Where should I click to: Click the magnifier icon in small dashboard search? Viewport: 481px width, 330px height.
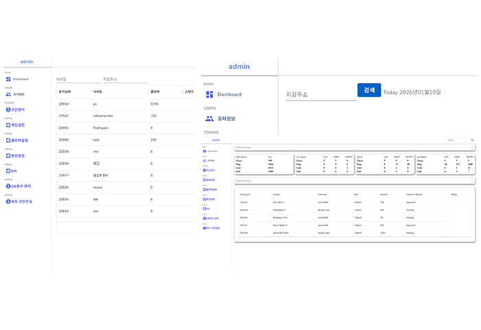coord(473,140)
